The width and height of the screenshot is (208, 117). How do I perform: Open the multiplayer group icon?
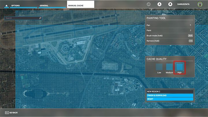coord(149,4)
